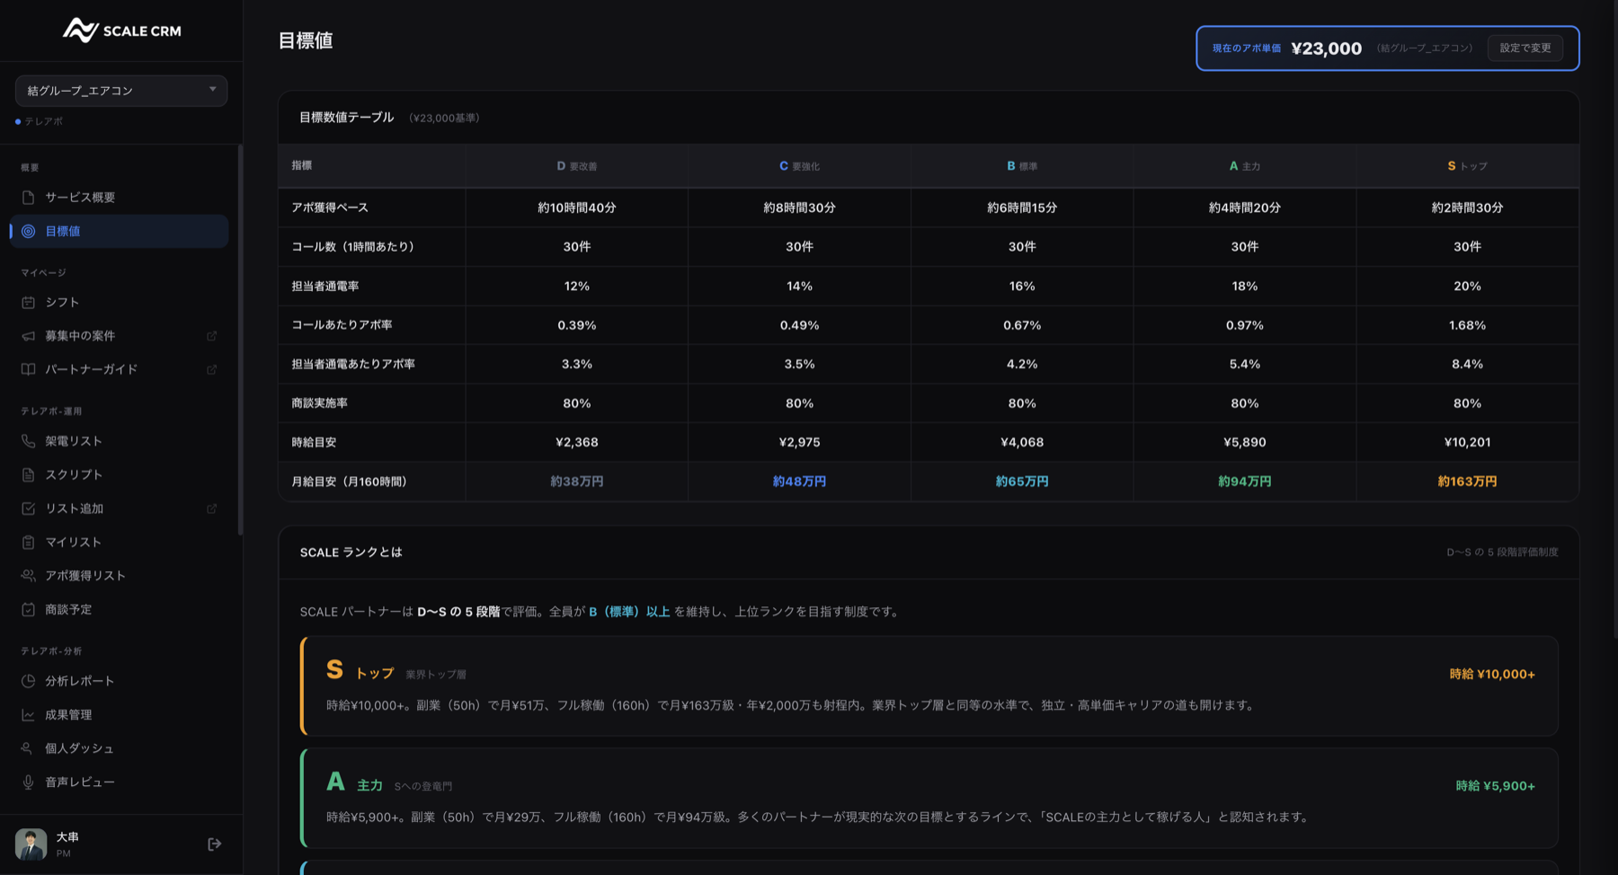
Task: Click the 大串 profile avatar
Action: click(x=31, y=844)
